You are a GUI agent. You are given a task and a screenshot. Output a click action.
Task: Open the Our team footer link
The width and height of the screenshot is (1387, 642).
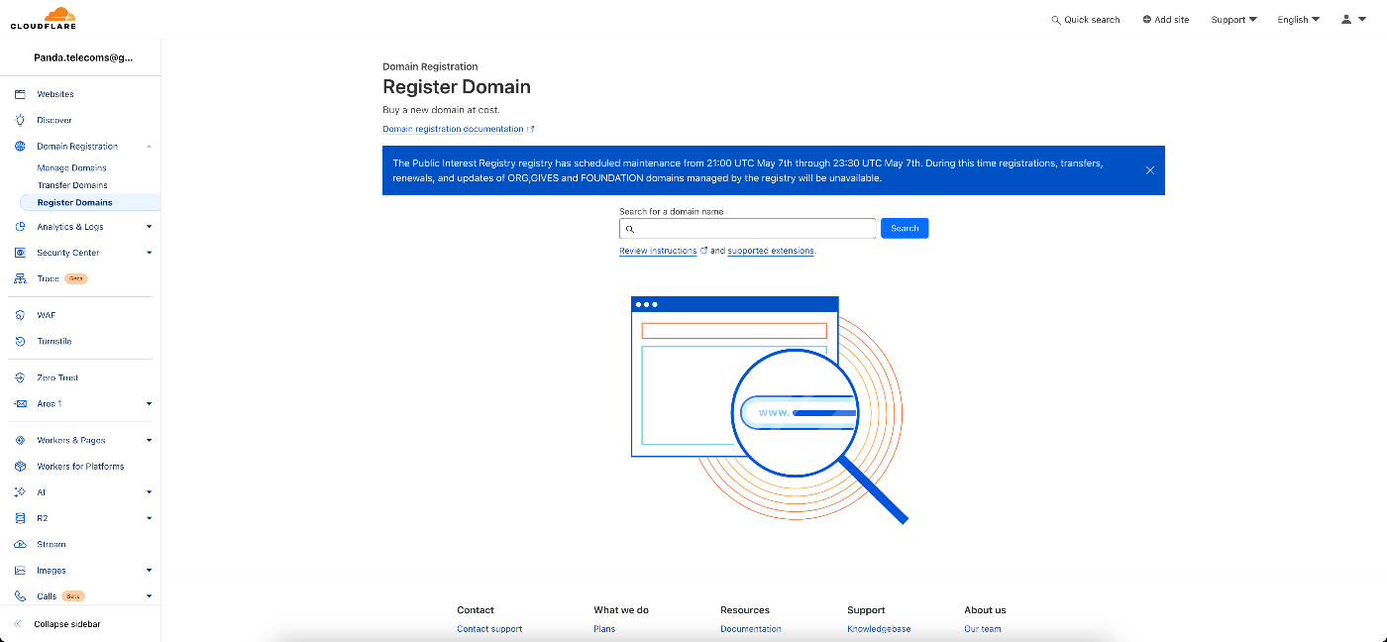pos(983,629)
